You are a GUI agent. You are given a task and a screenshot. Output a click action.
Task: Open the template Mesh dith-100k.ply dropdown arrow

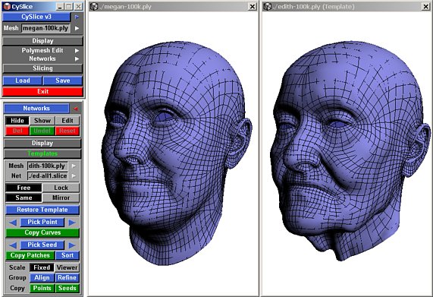tap(74, 166)
